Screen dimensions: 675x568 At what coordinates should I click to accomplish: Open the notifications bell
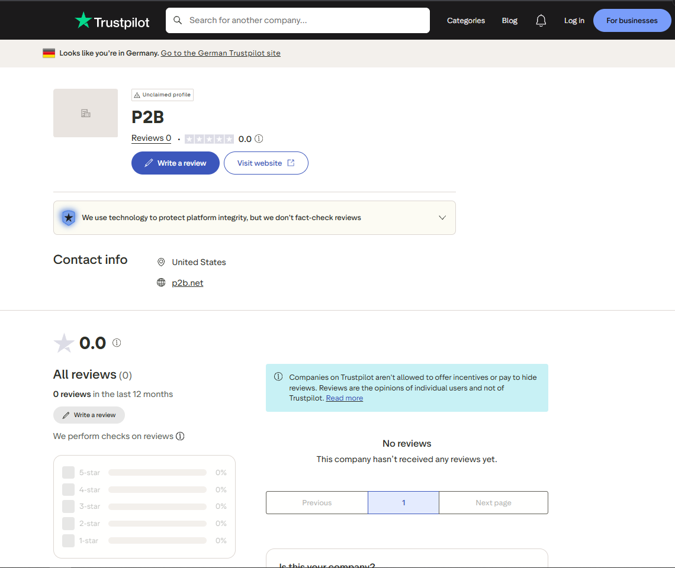[x=541, y=21]
